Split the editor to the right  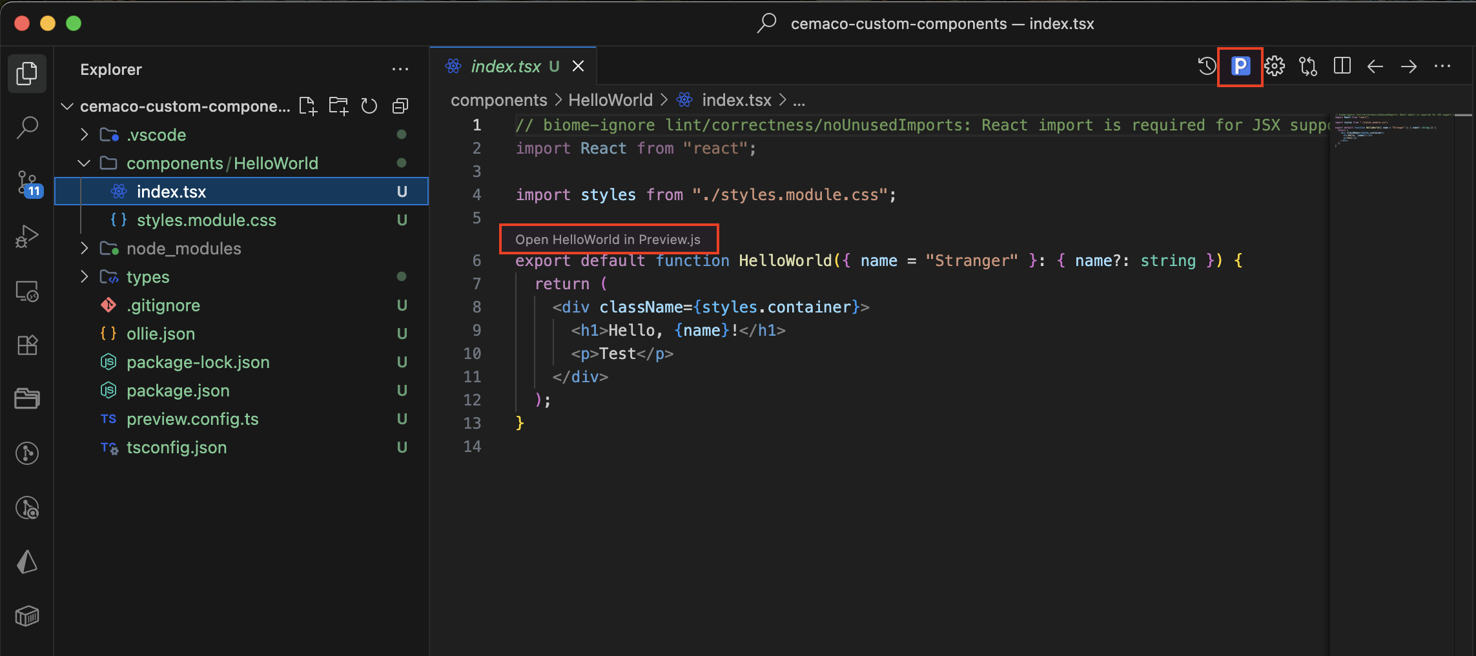(x=1342, y=66)
